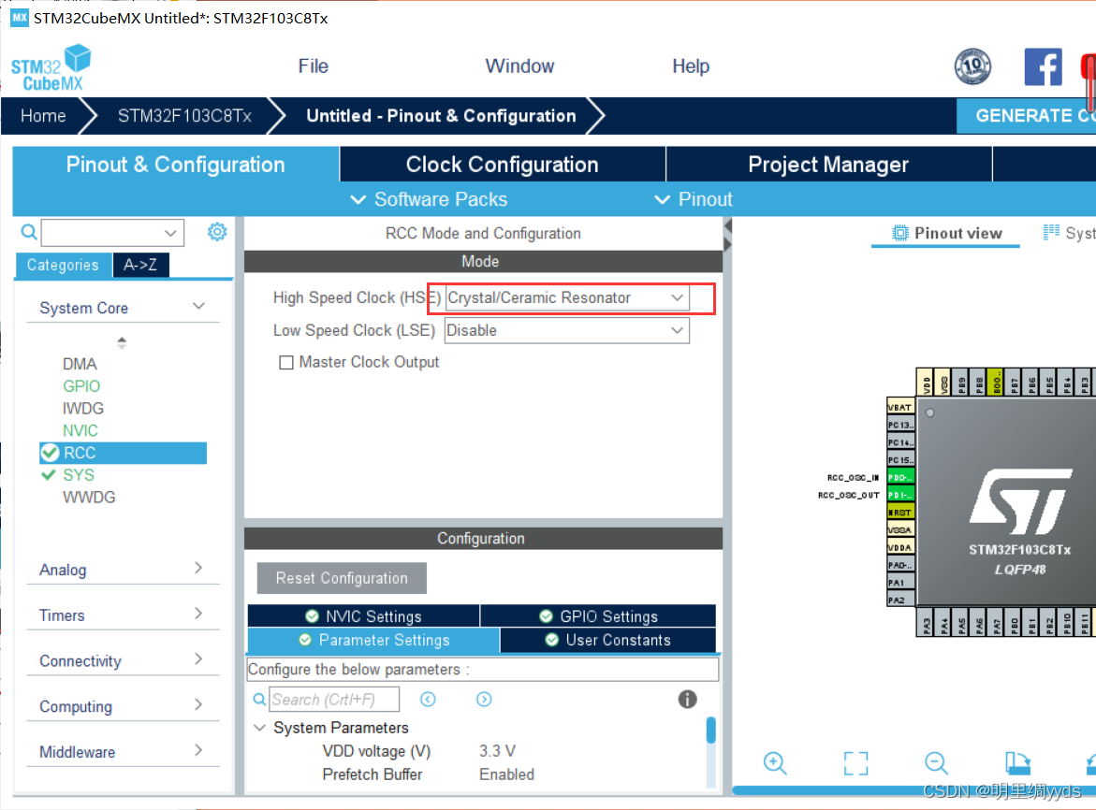Viewport: 1096px width, 810px height.
Task: Open the User Constants tab
Action: tap(608, 640)
